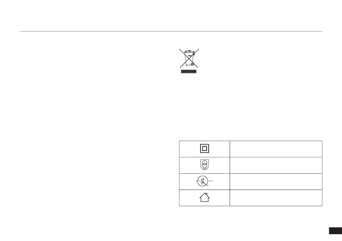342x241 pixels.
Task: Click the house indoor-use symbol
Action: [x=204, y=197]
